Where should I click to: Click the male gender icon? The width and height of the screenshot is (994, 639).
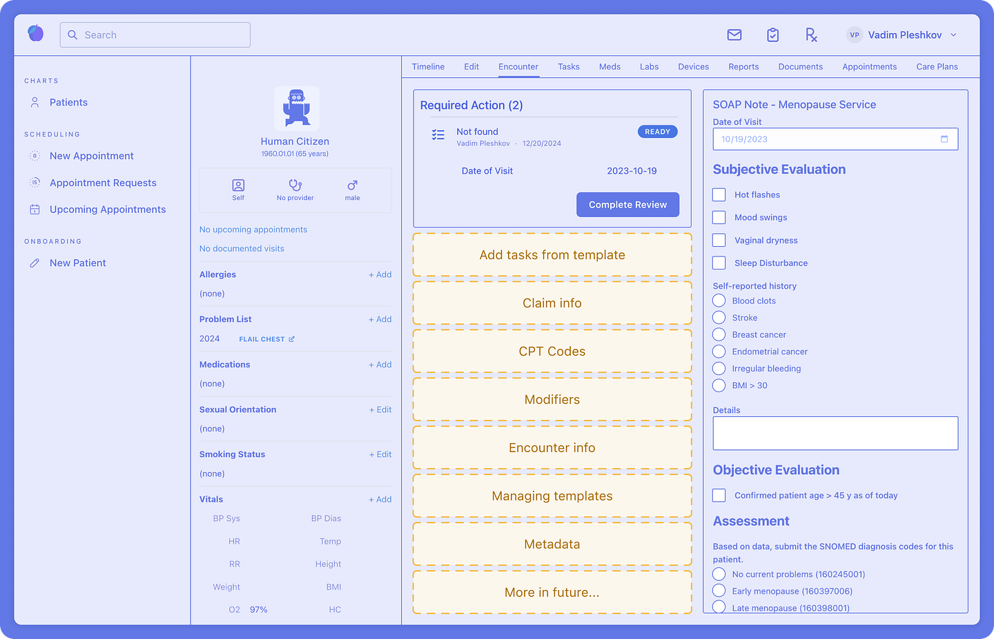tap(353, 185)
